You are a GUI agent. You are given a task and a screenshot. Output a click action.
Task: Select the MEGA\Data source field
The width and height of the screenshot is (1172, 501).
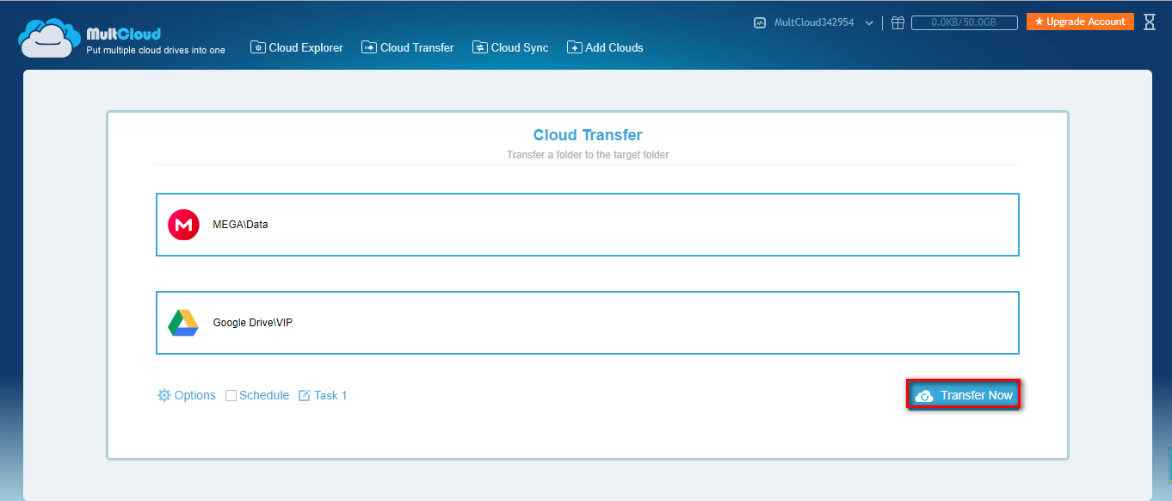[588, 225]
